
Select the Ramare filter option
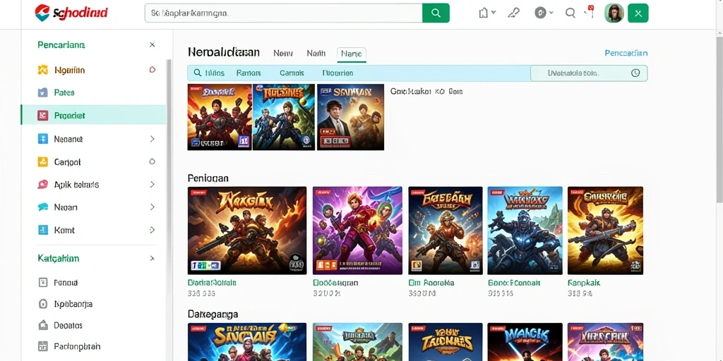point(249,73)
